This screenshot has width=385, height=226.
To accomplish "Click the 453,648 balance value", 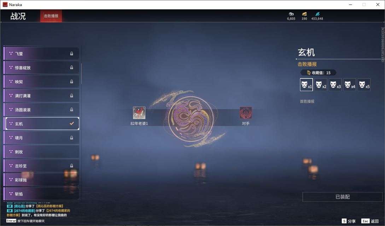I will [x=317, y=19].
